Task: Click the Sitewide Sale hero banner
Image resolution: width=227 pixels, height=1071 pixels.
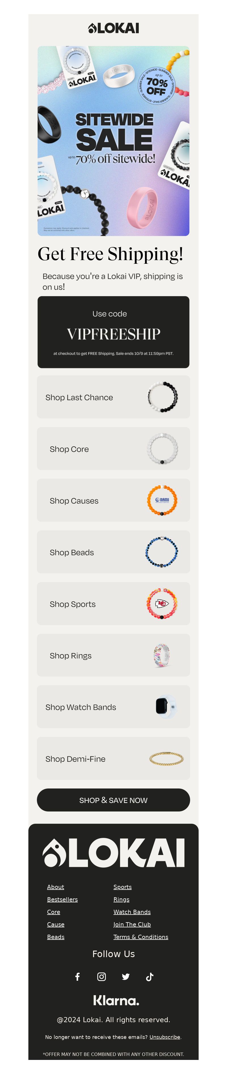Action: tap(113, 141)
